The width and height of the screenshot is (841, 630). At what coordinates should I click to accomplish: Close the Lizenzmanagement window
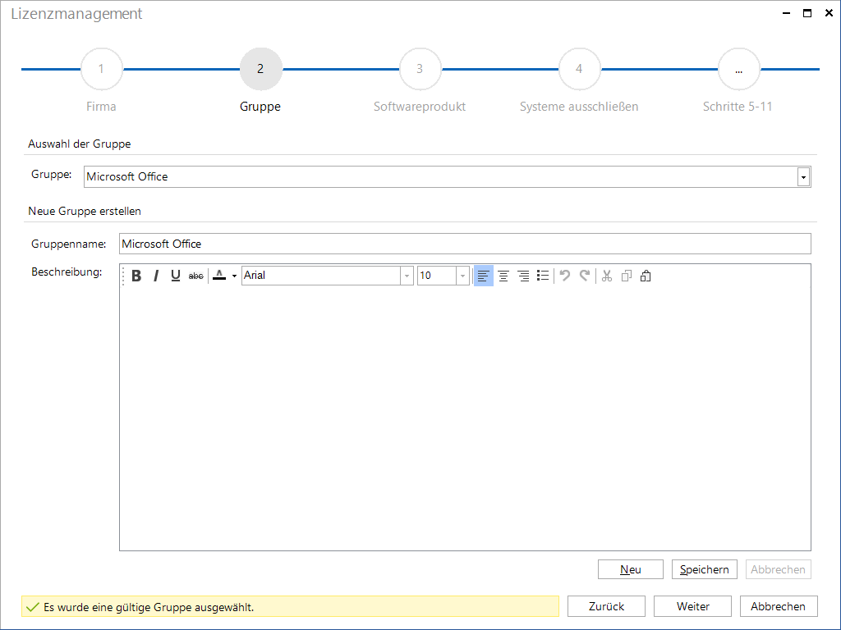[x=829, y=13]
